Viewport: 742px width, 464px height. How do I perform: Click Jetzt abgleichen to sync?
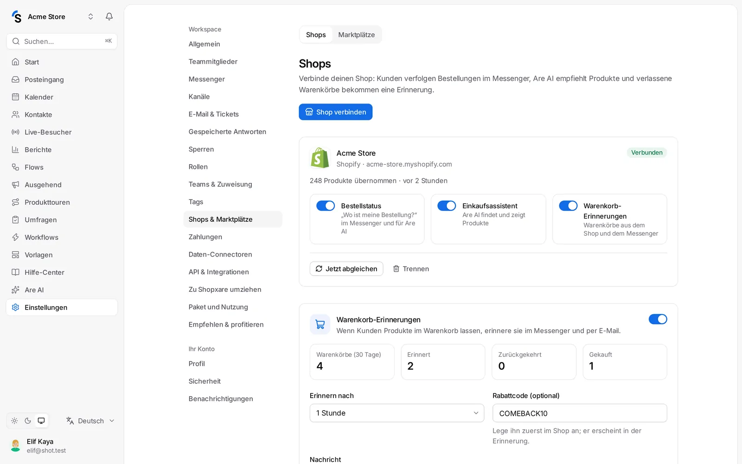click(x=346, y=269)
